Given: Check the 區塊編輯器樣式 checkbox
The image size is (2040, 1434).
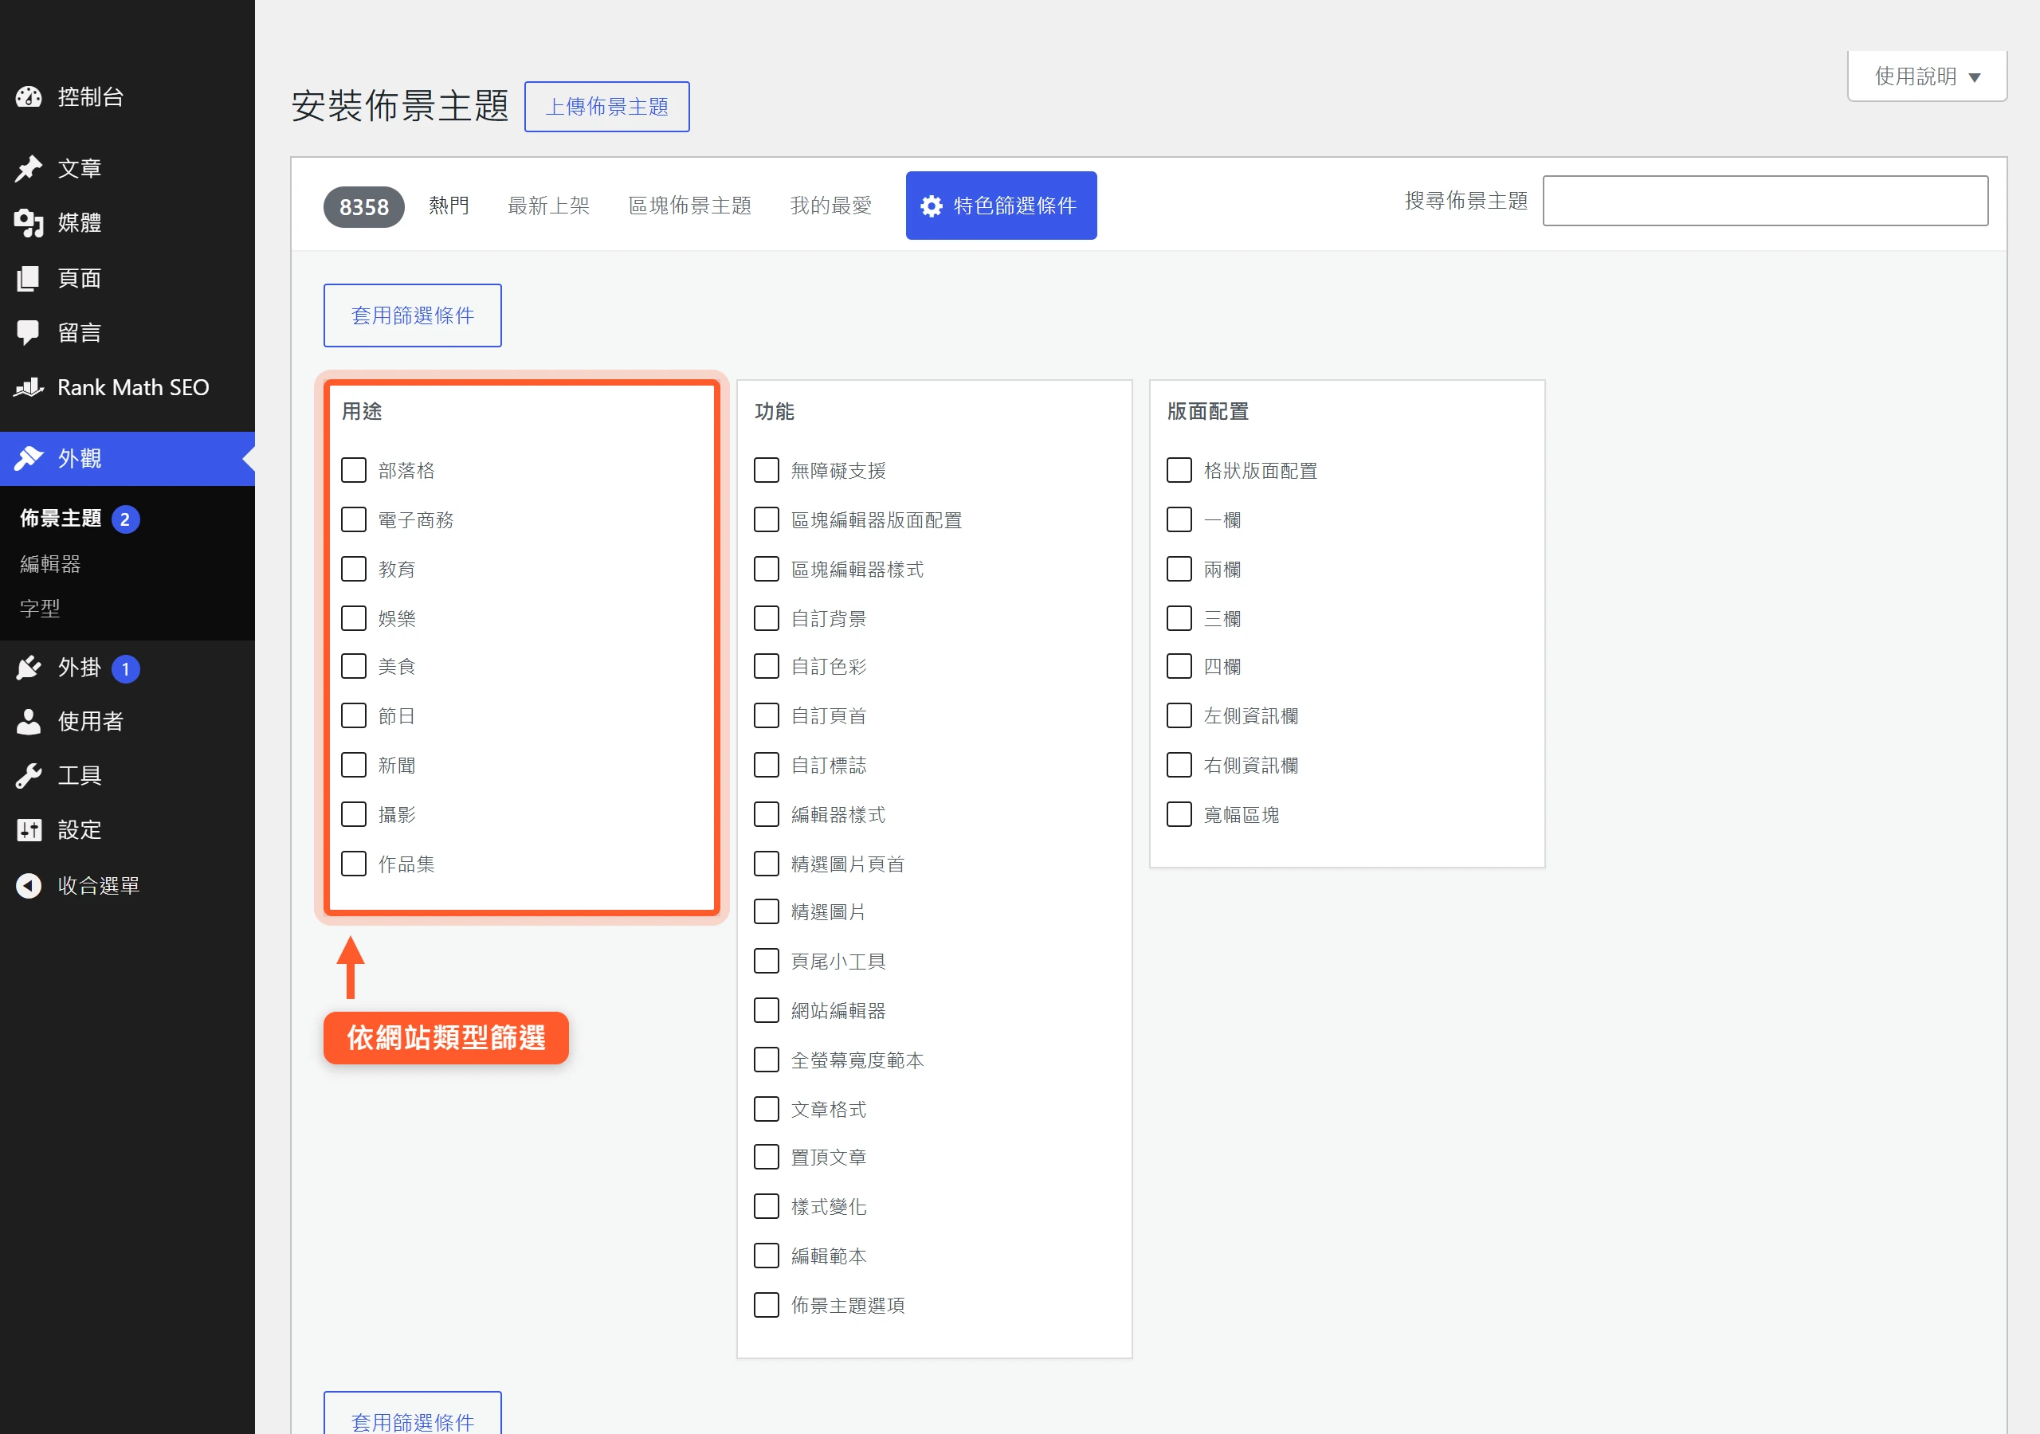Looking at the screenshot, I should click(x=766, y=569).
